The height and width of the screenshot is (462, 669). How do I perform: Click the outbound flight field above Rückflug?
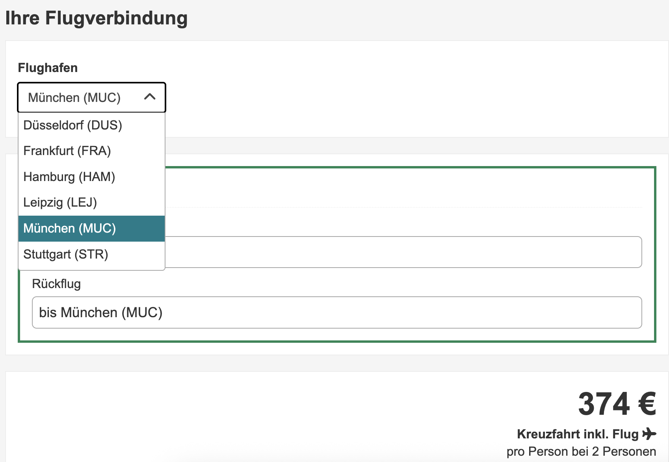(x=402, y=252)
